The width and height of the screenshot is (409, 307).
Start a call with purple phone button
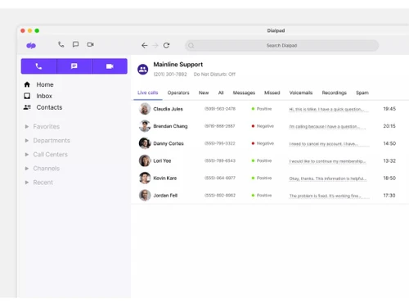coord(38,66)
